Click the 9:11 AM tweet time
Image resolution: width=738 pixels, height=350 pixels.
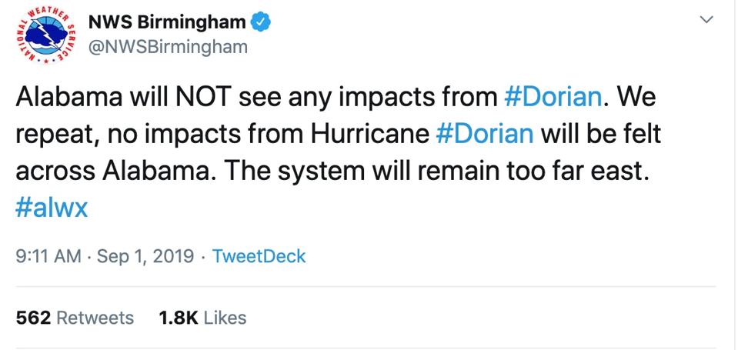point(48,256)
